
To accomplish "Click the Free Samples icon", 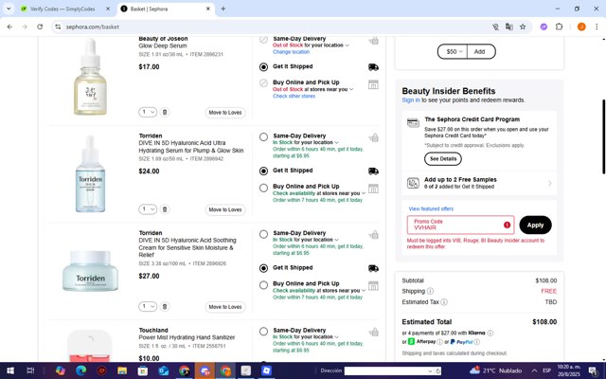I will 413,183.
